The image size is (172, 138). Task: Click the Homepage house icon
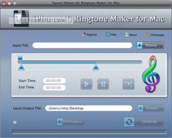point(148,35)
